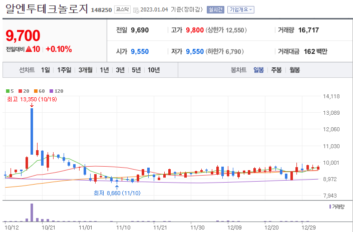
Task: Click the 7,943 price axis label
Action: [x=330, y=196]
